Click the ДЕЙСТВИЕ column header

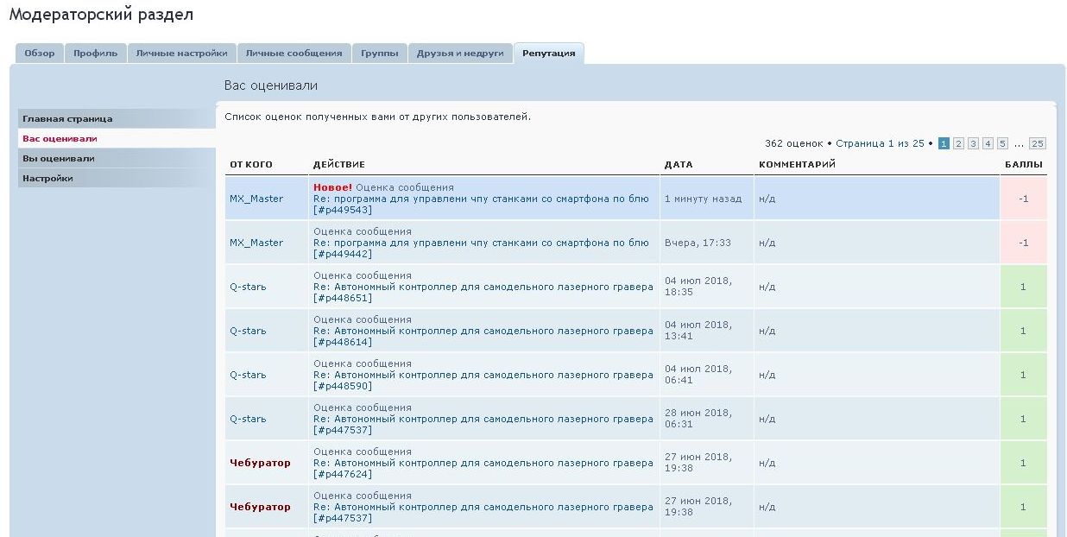tap(339, 164)
